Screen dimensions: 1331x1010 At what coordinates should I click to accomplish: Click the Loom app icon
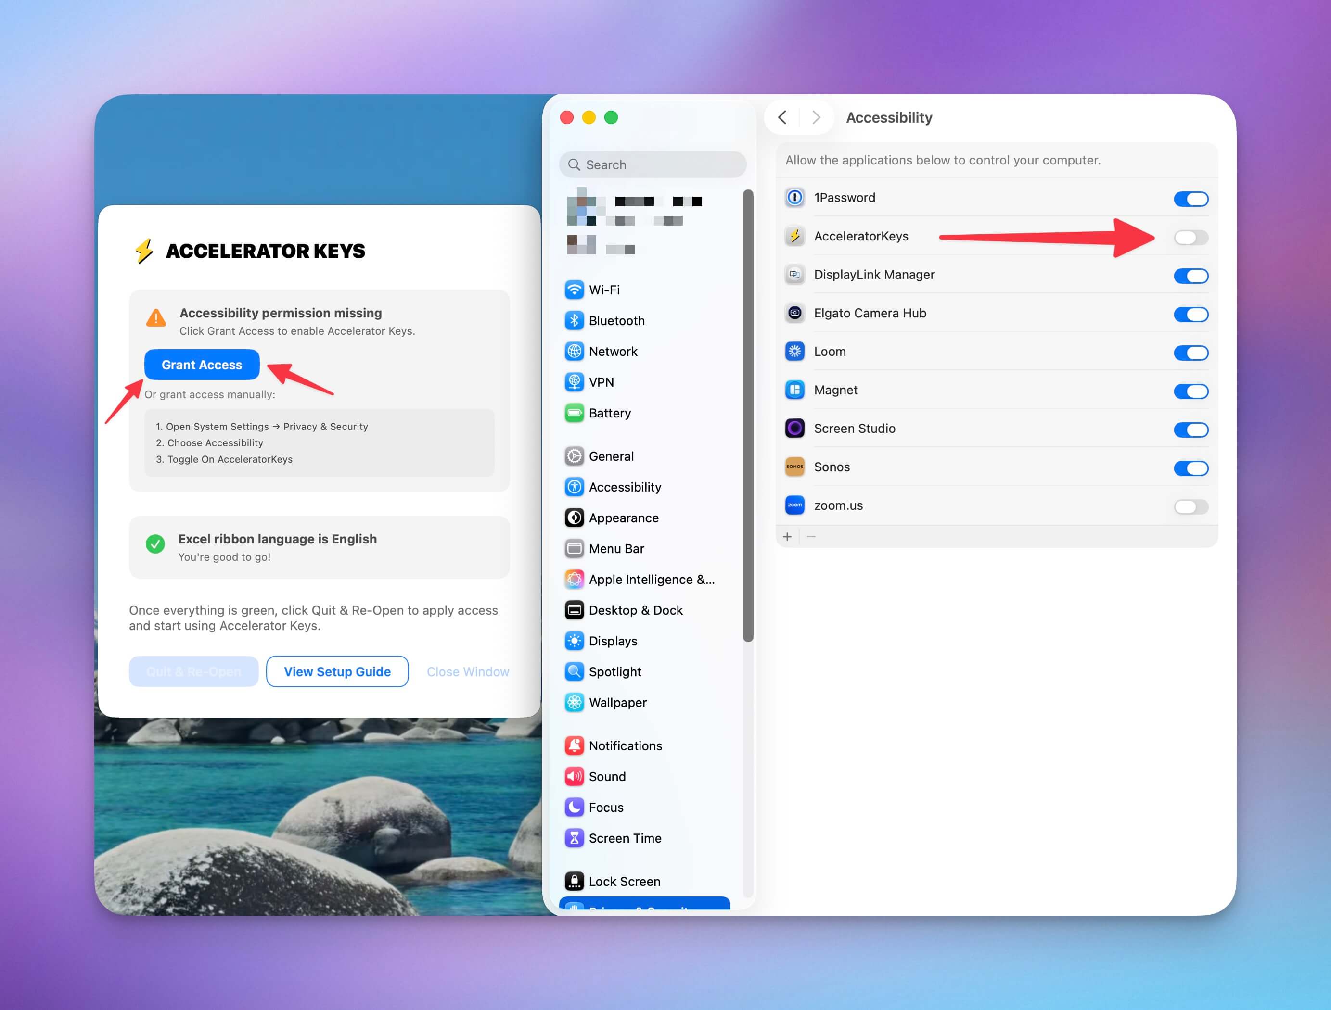click(x=794, y=351)
